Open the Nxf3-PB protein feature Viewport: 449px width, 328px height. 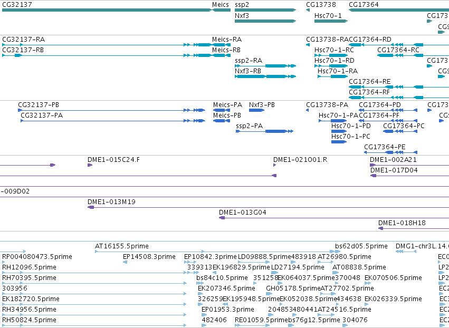[x=256, y=110]
